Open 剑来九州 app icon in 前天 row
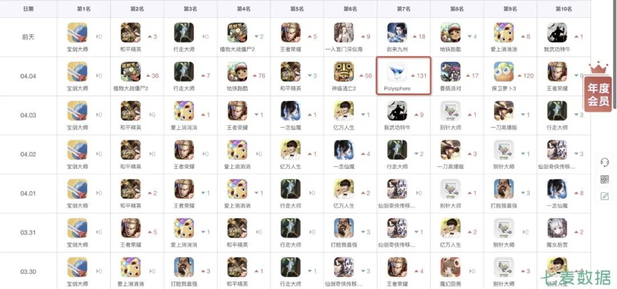The image size is (617, 289). tap(397, 33)
